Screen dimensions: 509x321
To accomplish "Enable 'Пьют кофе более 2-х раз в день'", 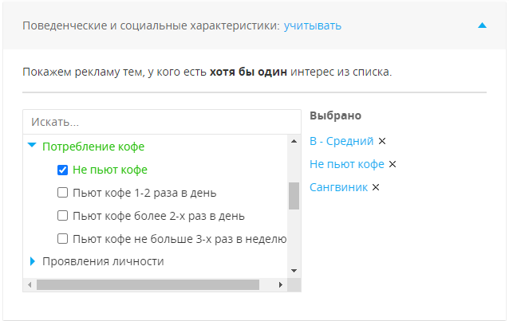I will tap(63, 216).
